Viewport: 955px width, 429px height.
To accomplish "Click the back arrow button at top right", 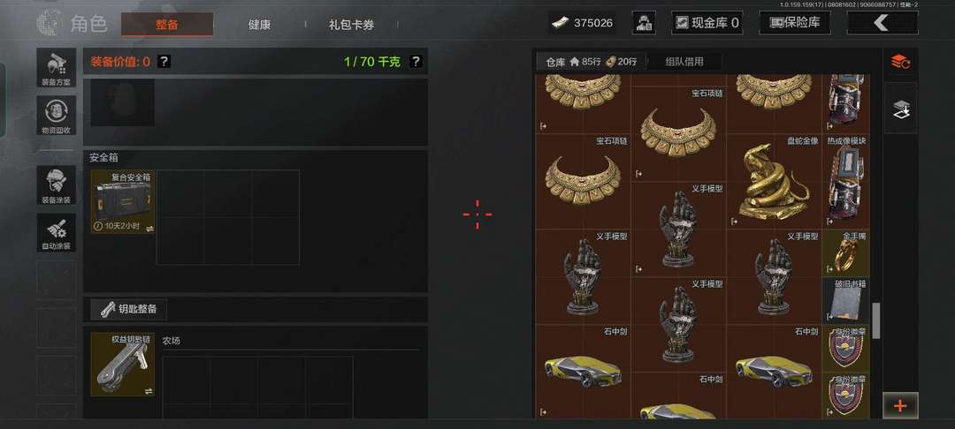I will point(882,23).
